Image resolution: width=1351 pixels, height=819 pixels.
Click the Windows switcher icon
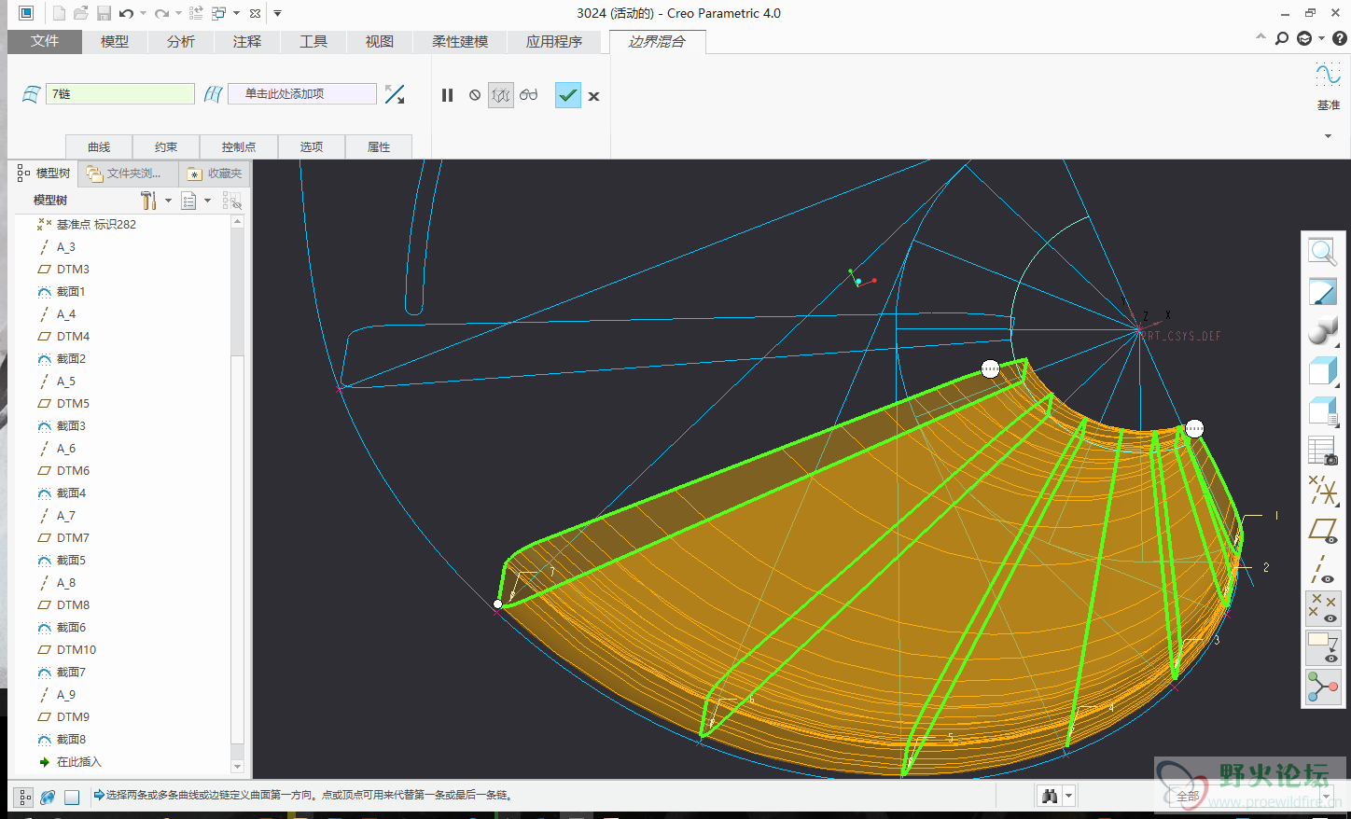(x=219, y=13)
